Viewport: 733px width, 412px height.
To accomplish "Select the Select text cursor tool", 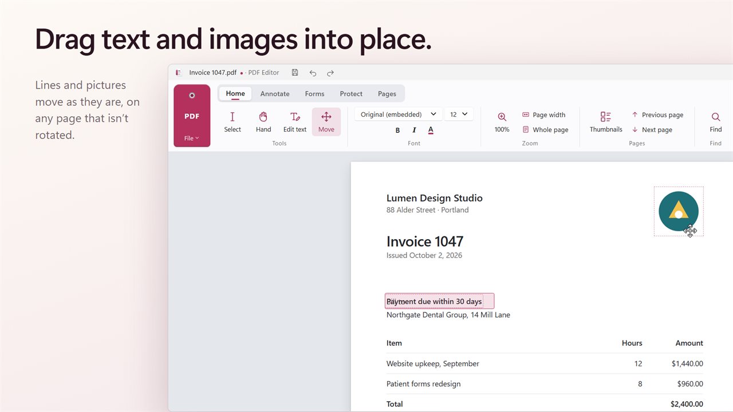I will [232, 122].
